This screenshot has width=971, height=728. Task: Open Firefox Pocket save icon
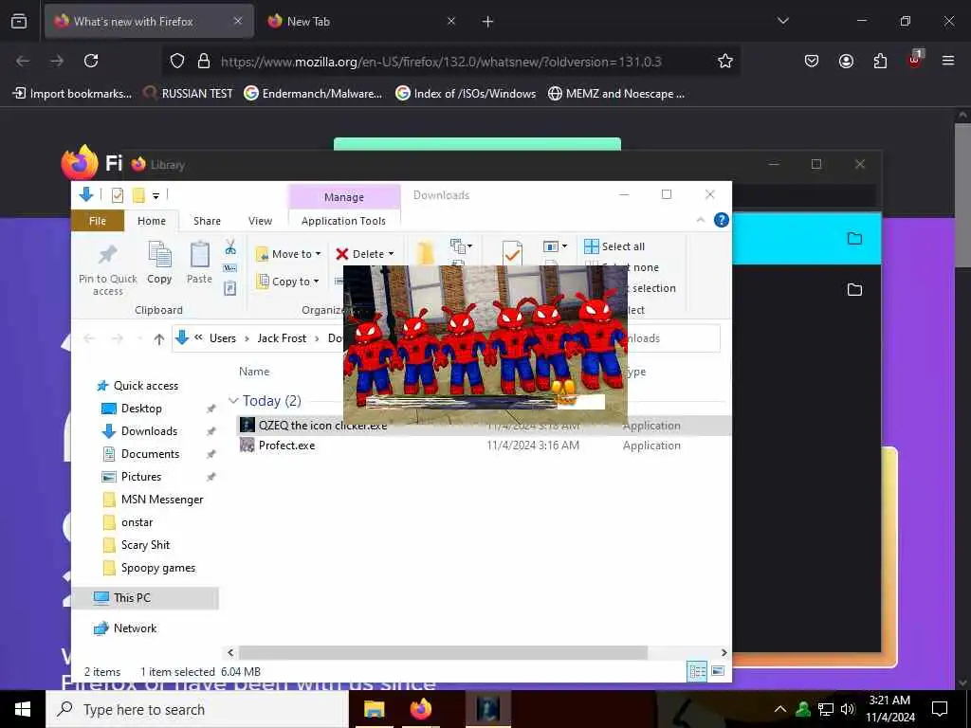click(812, 61)
